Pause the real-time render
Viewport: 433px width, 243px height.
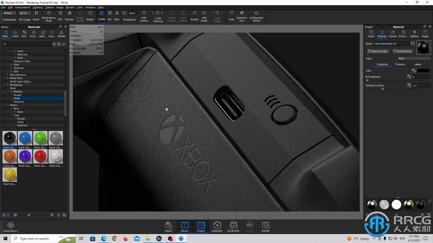(x=36, y=16)
